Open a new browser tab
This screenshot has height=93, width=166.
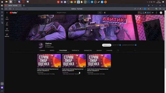(x=24, y=5)
